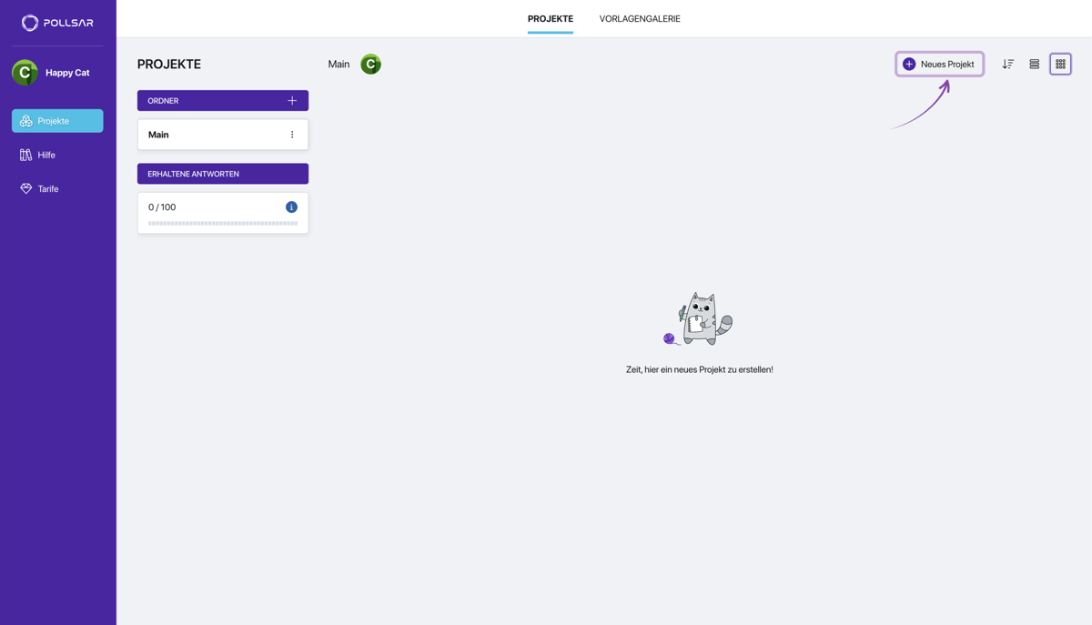Open the Happy Cat profile avatar
1092x625 pixels.
pos(25,73)
